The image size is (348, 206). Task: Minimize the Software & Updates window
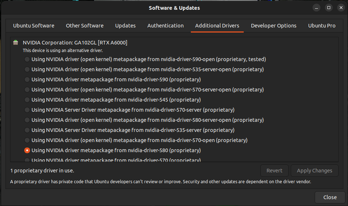316,8
